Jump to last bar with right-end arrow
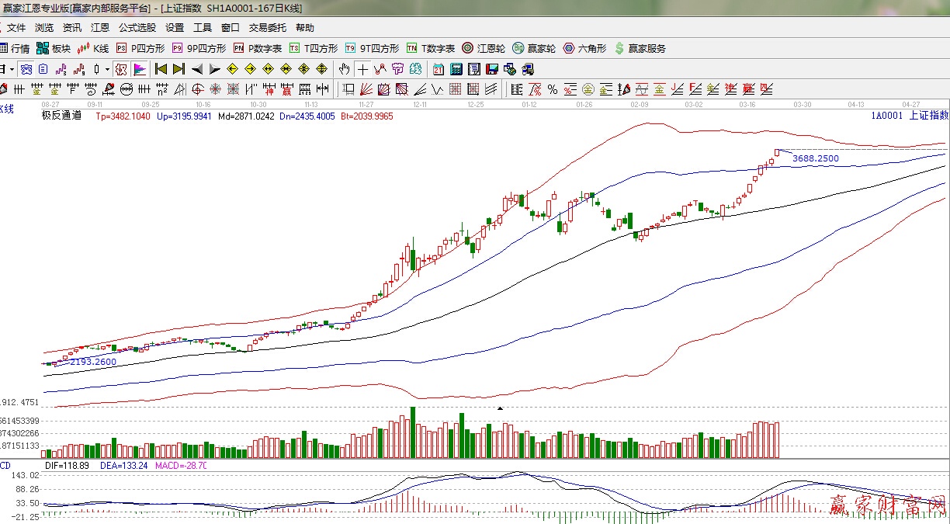This screenshot has height=524, width=950. point(179,69)
